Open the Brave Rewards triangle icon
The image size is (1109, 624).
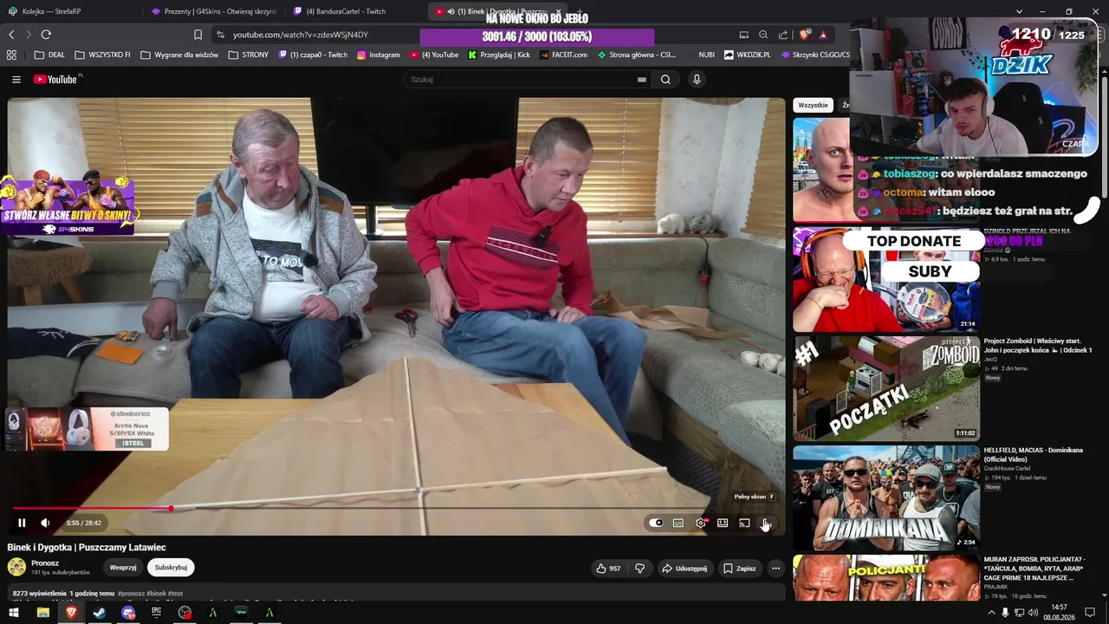click(x=823, y=35)
